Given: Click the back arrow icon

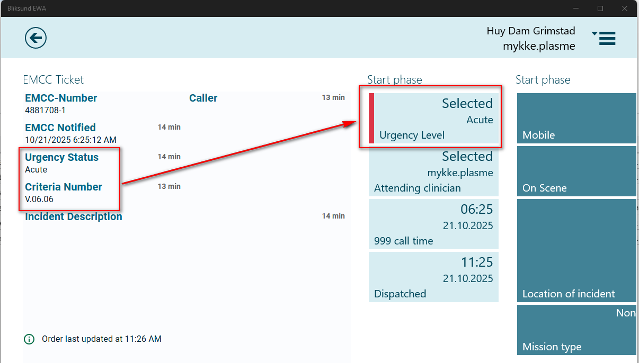Looking at the screenshot, I should click(x=35, y=38).
